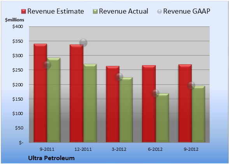Select the GAAP sphere marker for 9-2012
Screen dimensions: 229x164
coord(191,85)
